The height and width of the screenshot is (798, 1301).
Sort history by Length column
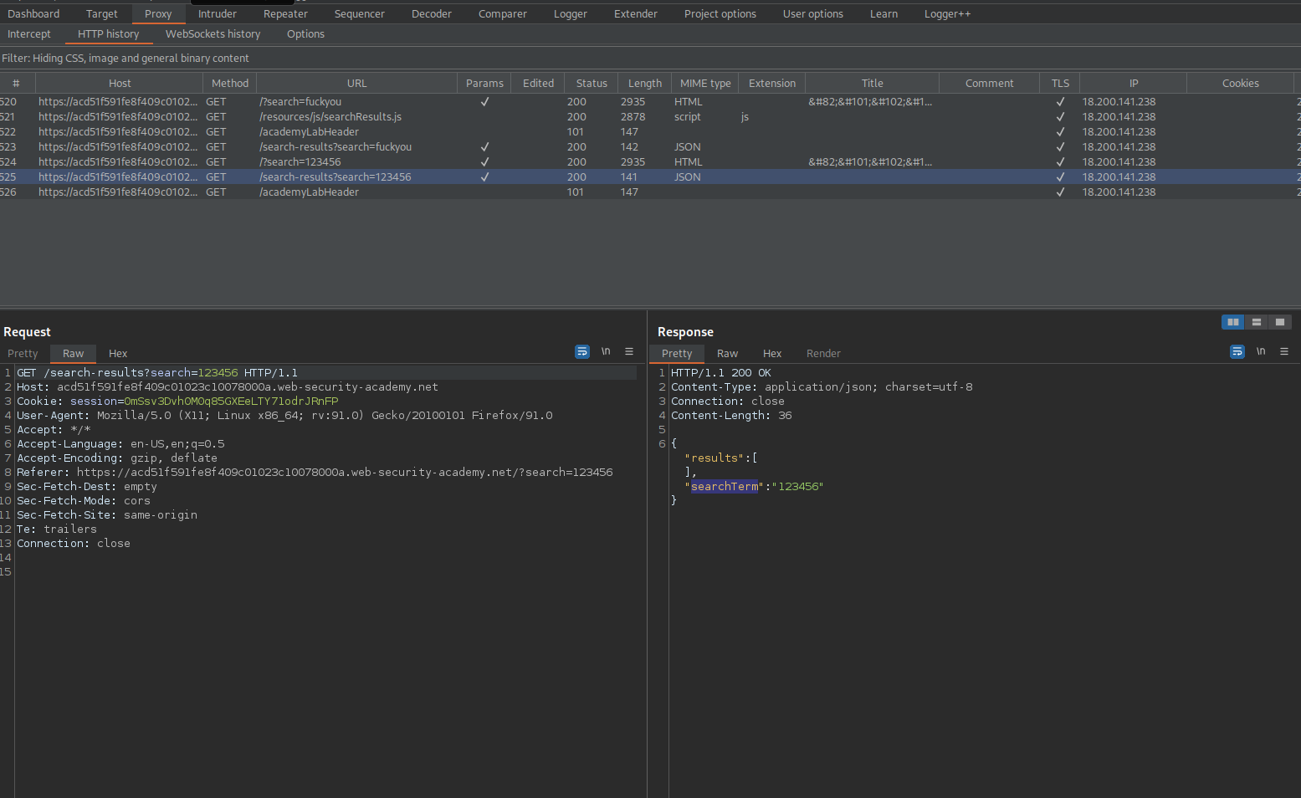[645, 84]
